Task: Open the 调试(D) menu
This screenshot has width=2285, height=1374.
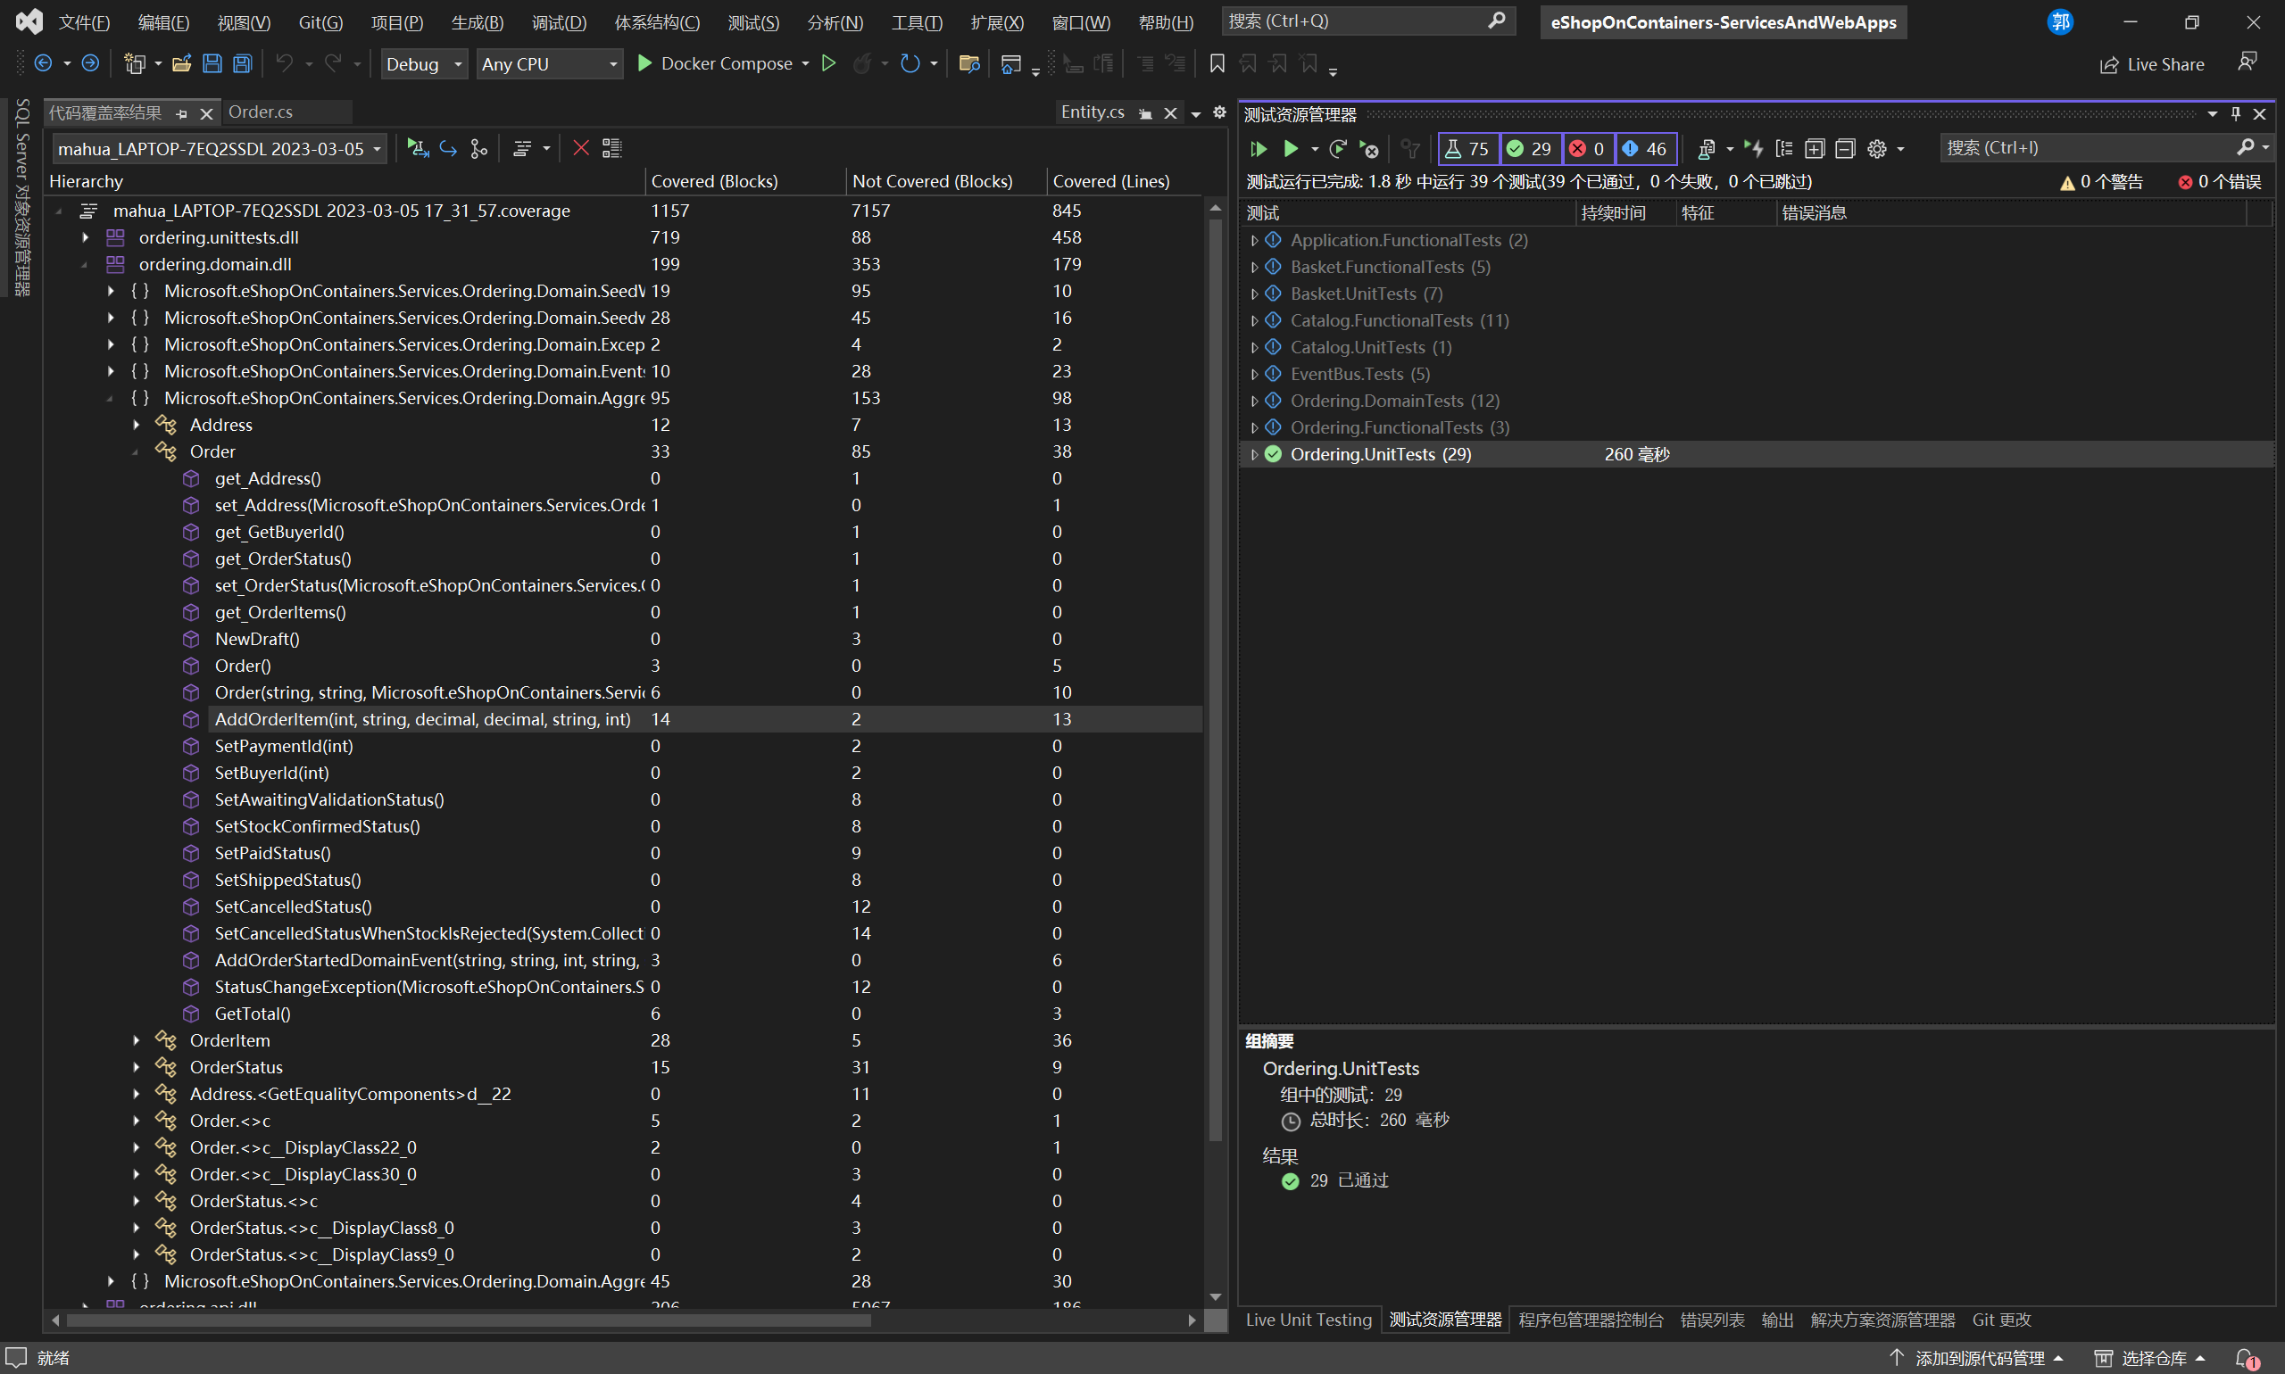Action: point(559,22)
